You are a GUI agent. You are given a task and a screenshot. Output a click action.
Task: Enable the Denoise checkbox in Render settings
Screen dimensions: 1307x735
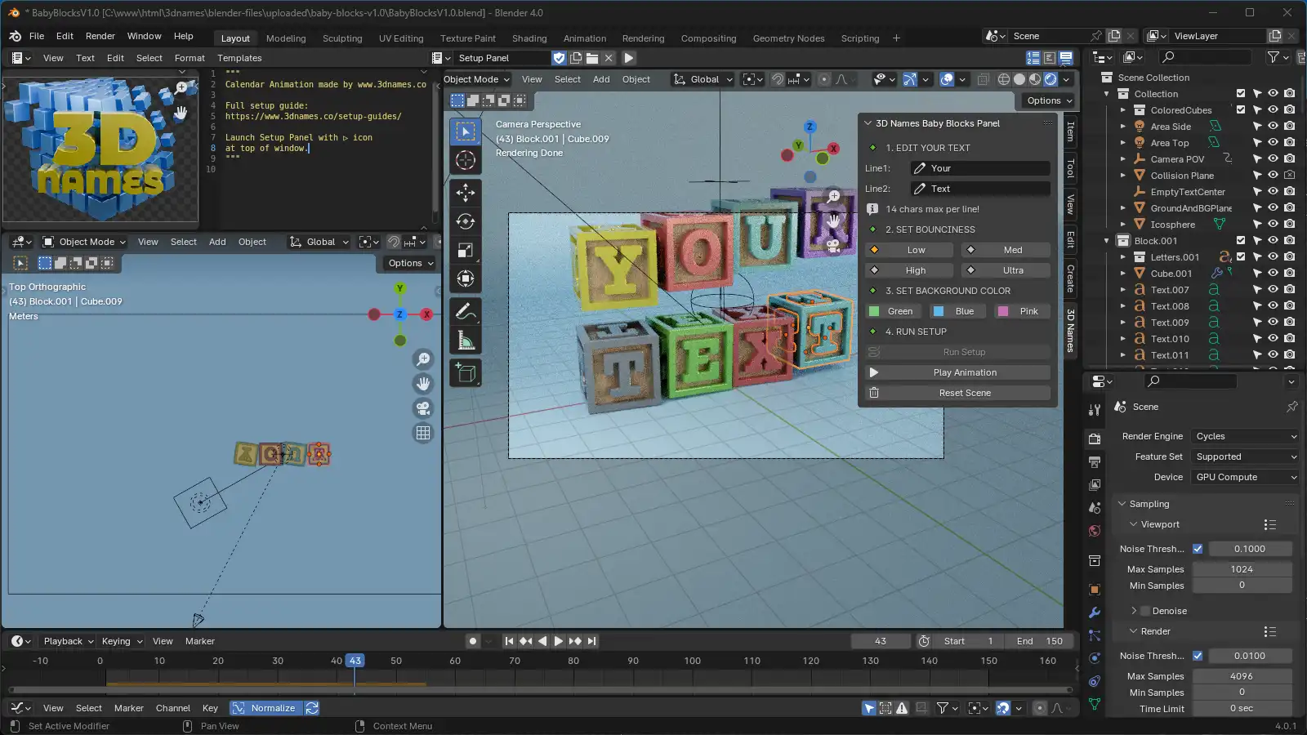[1144, 610]
